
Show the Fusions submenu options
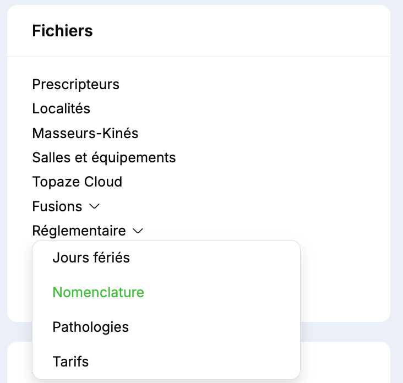[x=94, y=206]
